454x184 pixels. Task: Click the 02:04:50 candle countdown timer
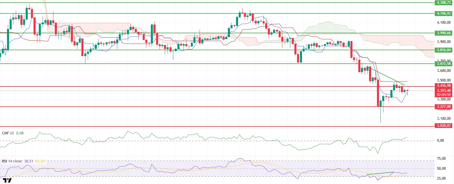pyautogui.click(x=444, y=95)
